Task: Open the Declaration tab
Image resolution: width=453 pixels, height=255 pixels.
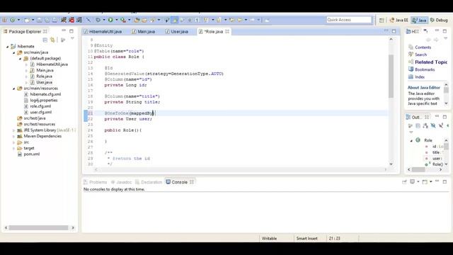Action: [149, 182]
